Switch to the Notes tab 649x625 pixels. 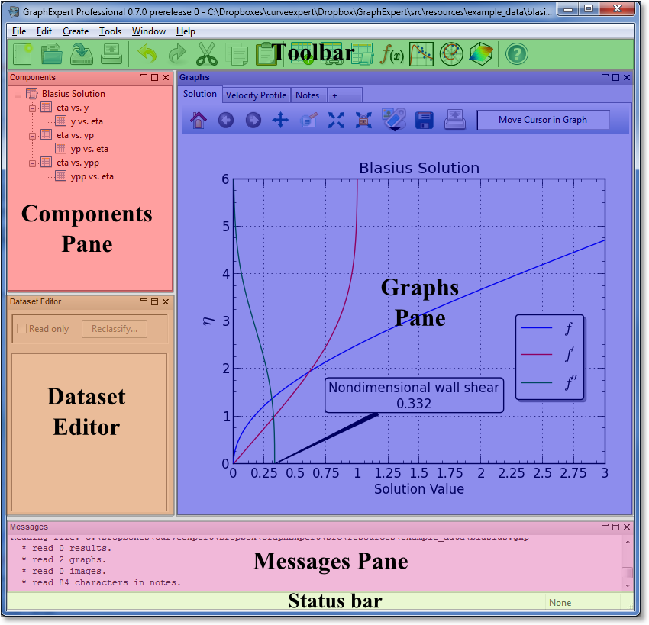(307, 95)
